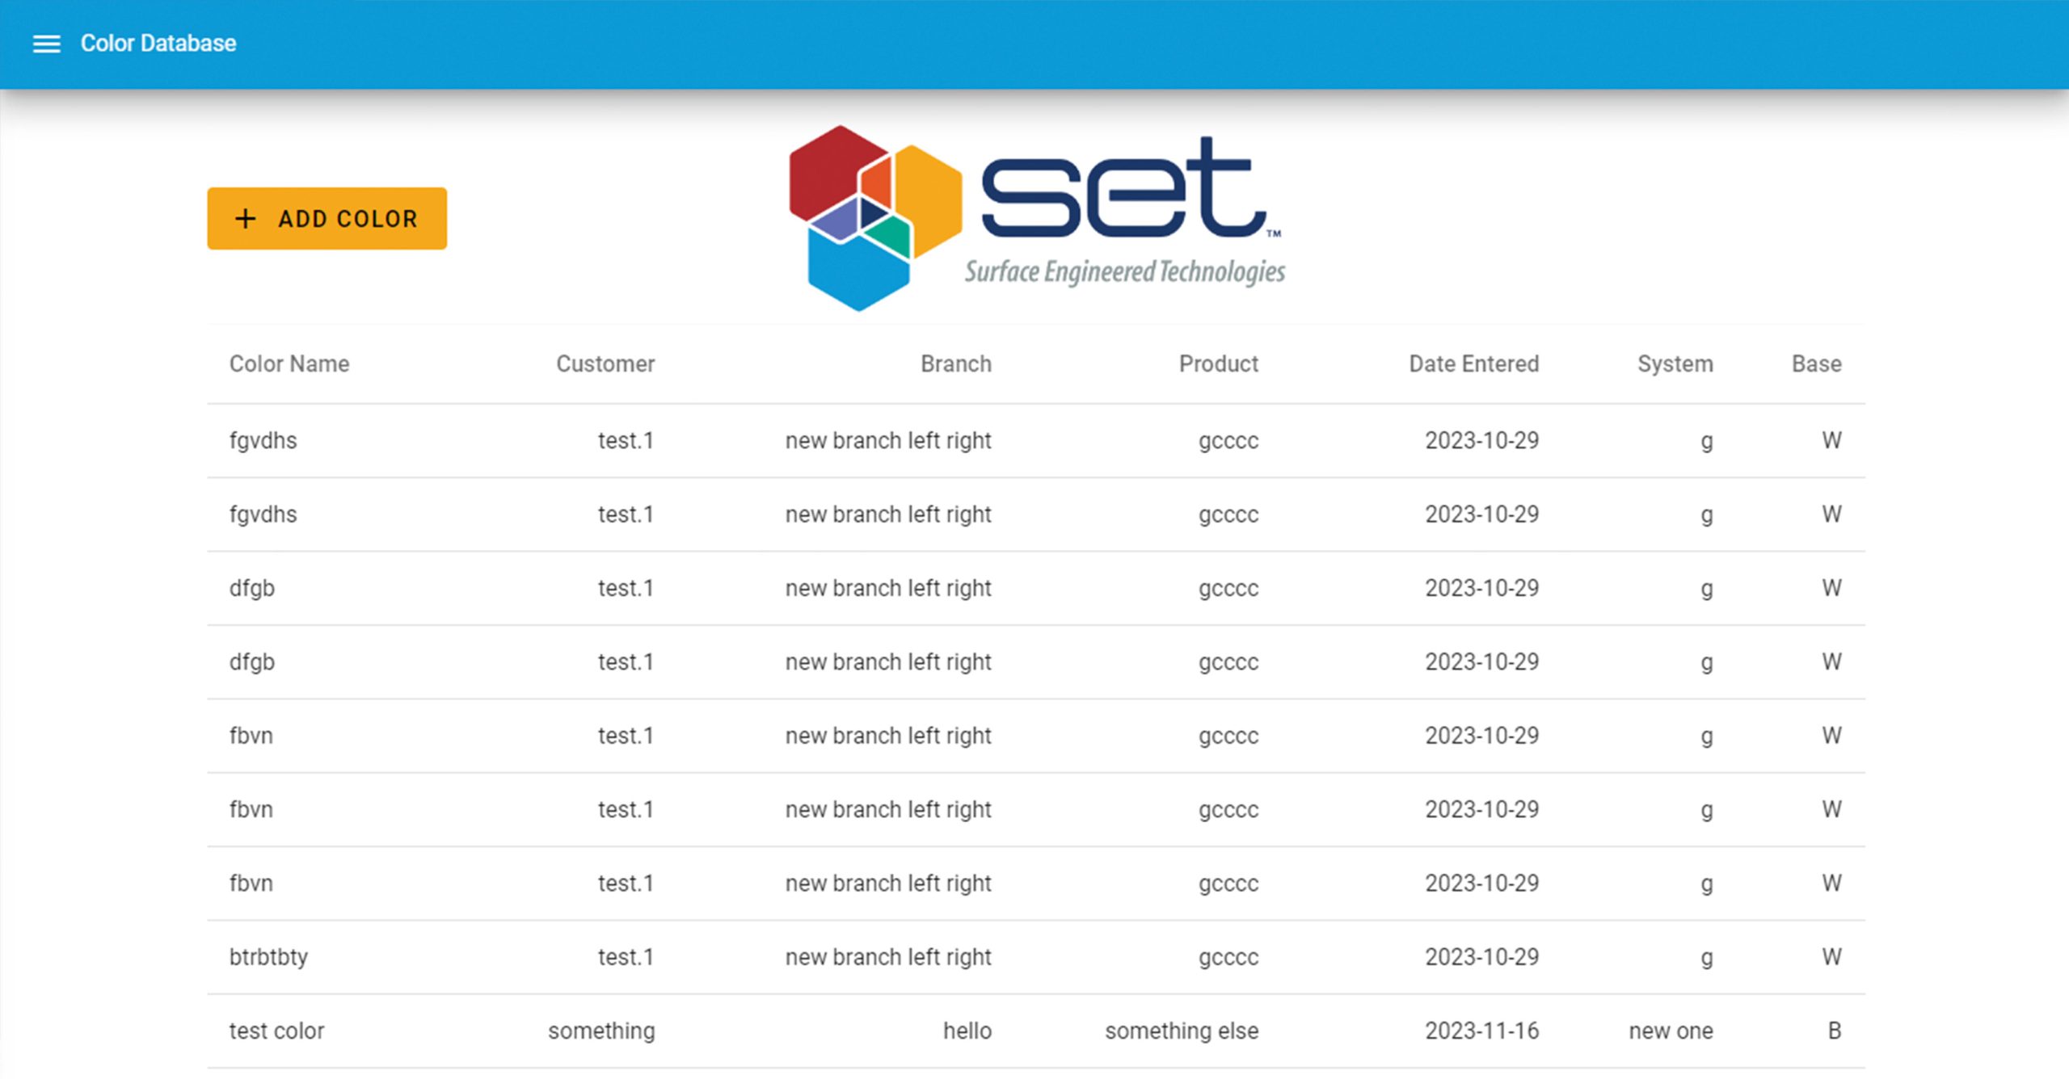Click the 'something' customer cell
Screen dimensions: 2069x1079
601,1031
